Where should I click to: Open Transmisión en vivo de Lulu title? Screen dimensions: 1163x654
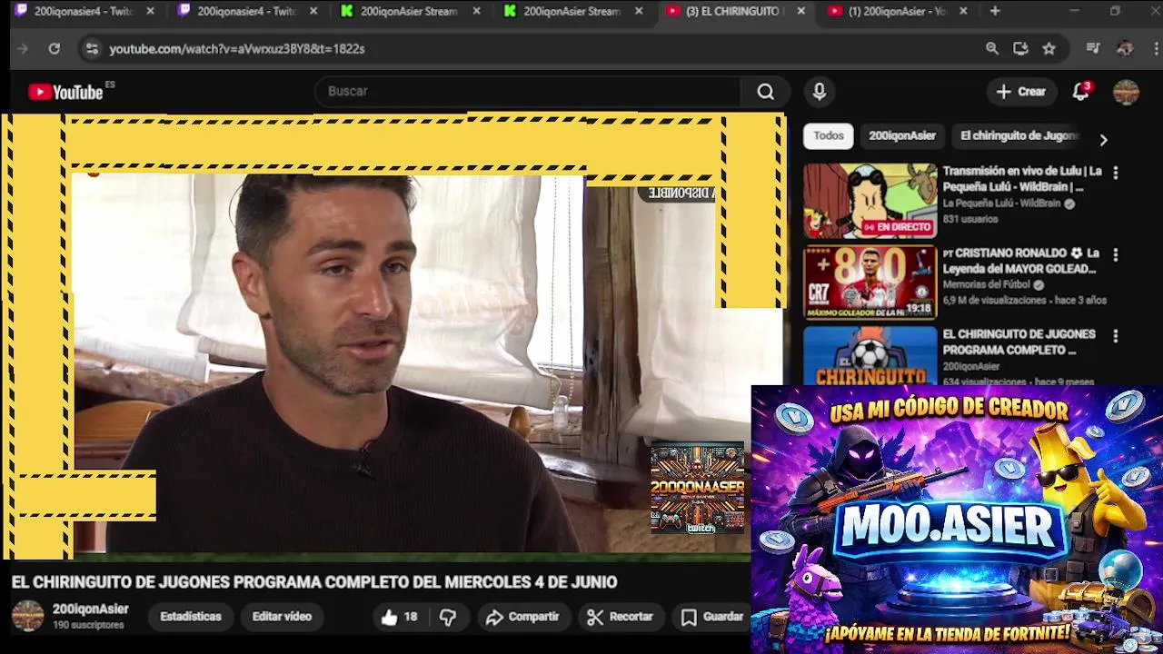[x=1021, y=179]
